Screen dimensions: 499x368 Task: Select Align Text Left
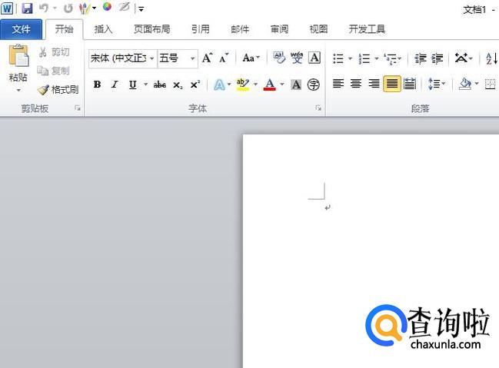(x=338, y=85)
